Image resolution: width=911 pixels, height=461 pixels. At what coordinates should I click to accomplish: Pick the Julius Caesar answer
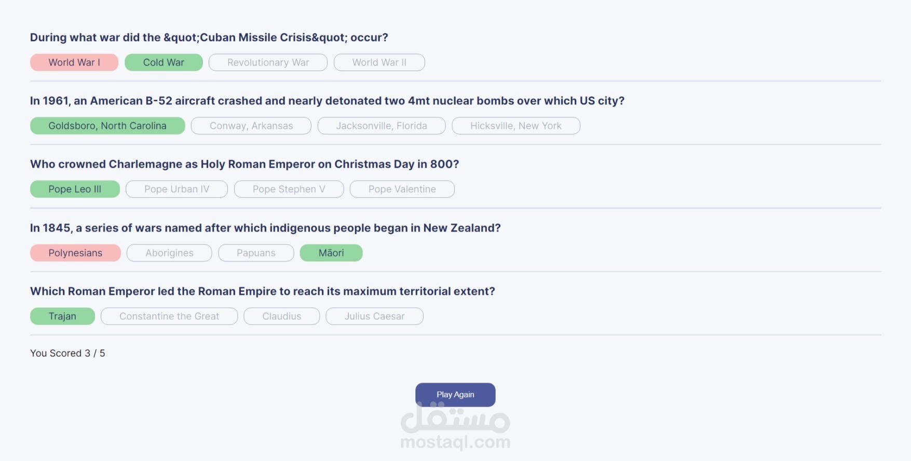[x=374, y=316]
